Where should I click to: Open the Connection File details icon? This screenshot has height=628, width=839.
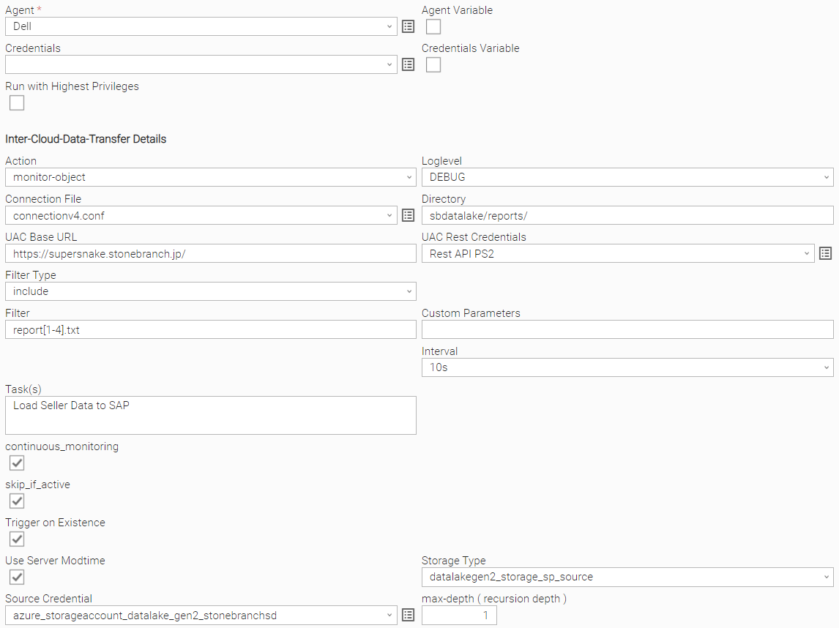click(409, 216)
